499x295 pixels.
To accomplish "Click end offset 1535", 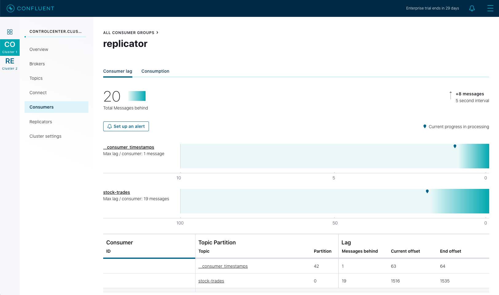I will [x=445, y=281].
